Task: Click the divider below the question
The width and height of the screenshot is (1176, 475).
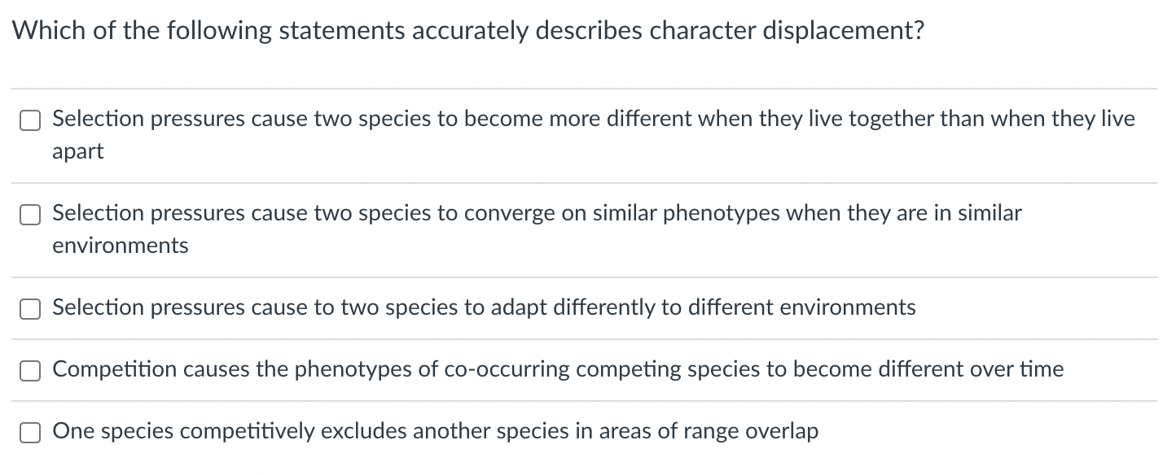Action: point(586,86)
